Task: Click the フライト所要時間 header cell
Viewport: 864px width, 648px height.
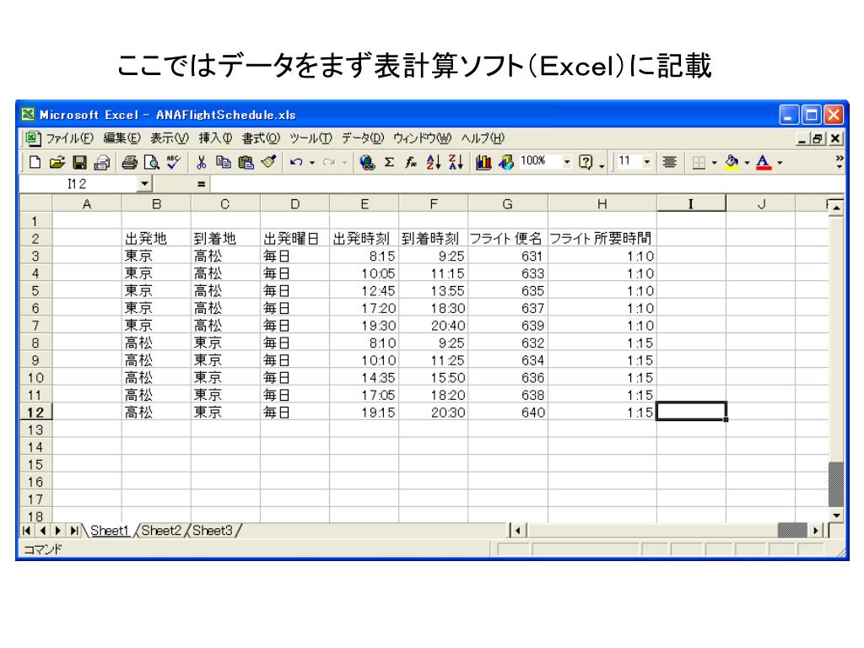Action: coord(602,238)
